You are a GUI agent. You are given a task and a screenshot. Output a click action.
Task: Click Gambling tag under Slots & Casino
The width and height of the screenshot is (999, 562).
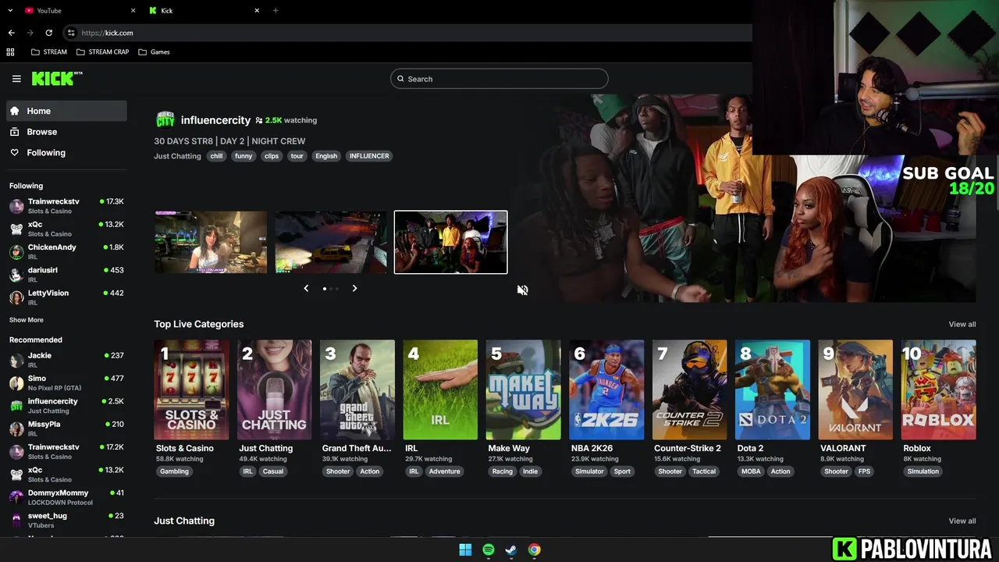tap(174, 471)
